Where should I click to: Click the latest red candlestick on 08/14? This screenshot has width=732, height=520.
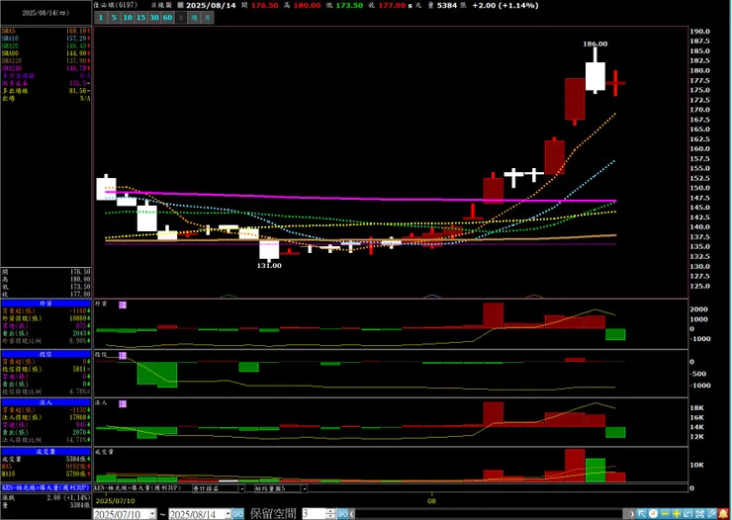tap(615, 83)
